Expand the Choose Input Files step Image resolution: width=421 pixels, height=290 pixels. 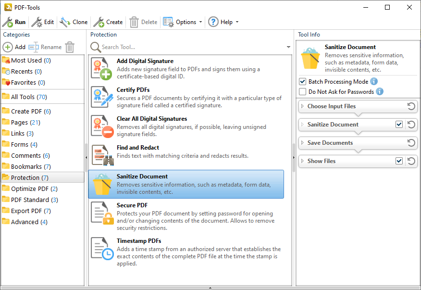(x=303, y=106)
